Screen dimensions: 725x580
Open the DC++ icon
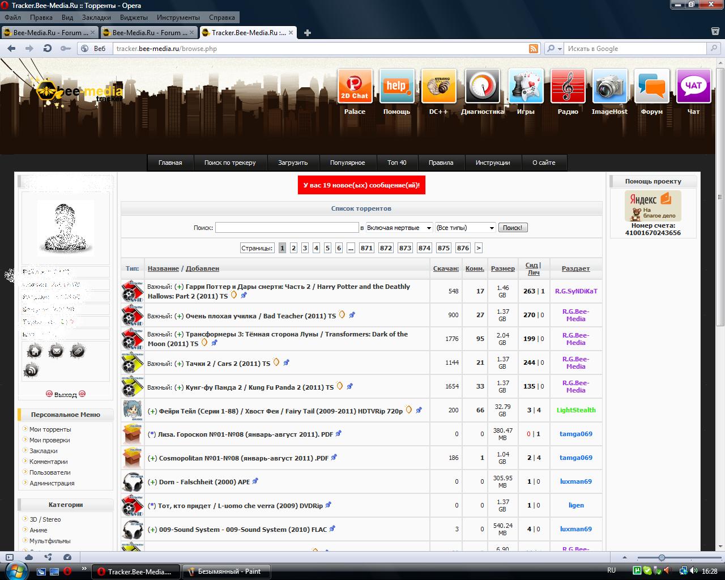[439, 86]
